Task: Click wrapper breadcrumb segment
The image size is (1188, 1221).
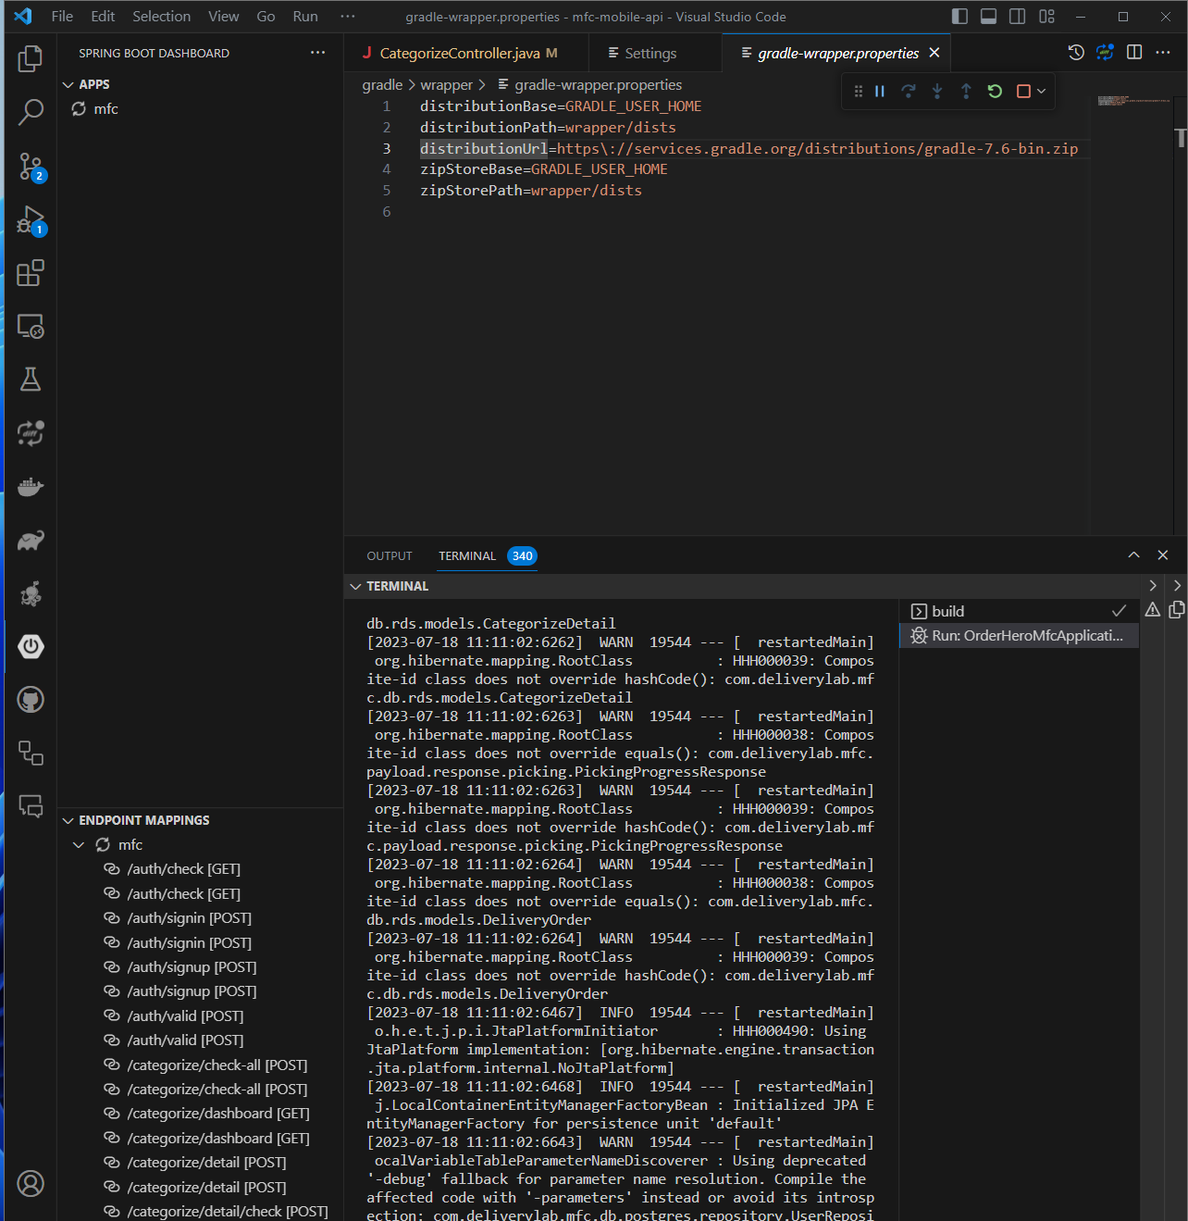Action: [x=447, y=85]
